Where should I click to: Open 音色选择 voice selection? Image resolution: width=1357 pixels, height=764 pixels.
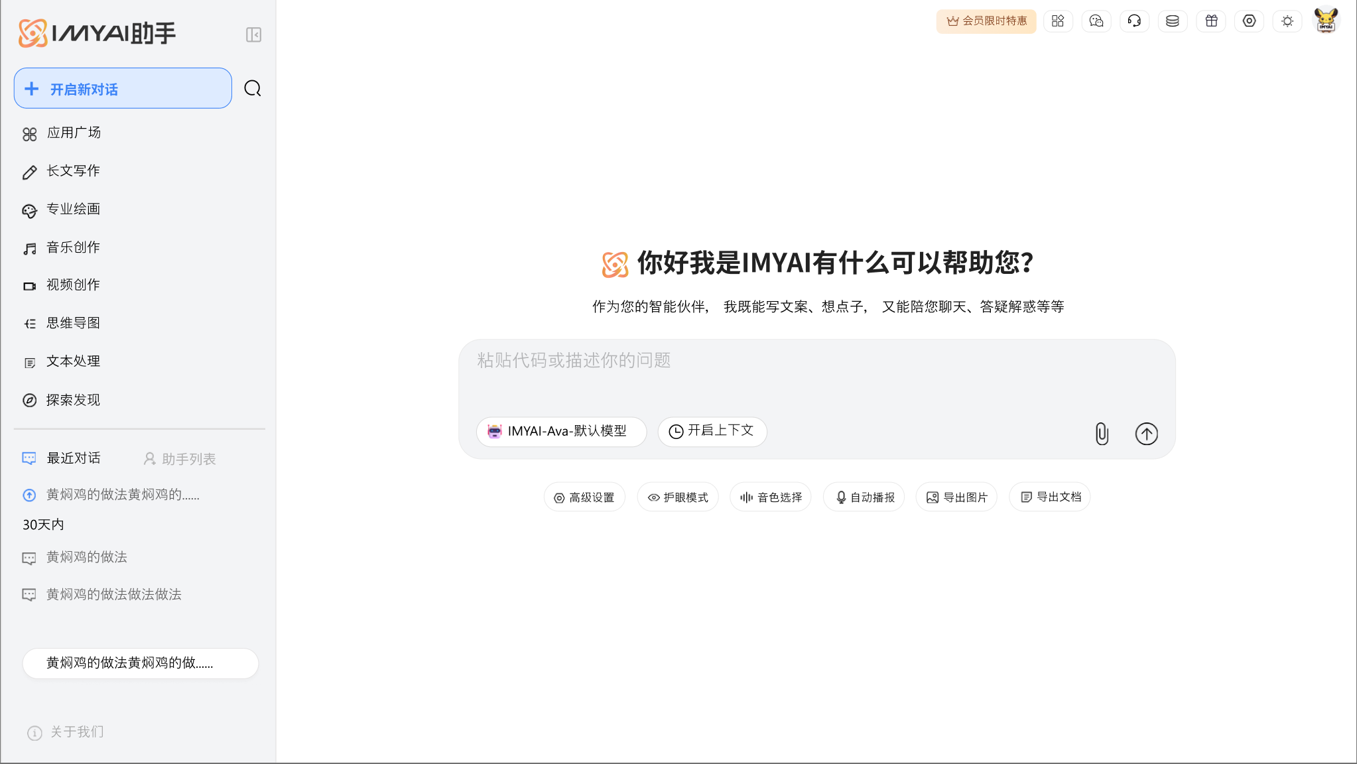click(771, 497)
